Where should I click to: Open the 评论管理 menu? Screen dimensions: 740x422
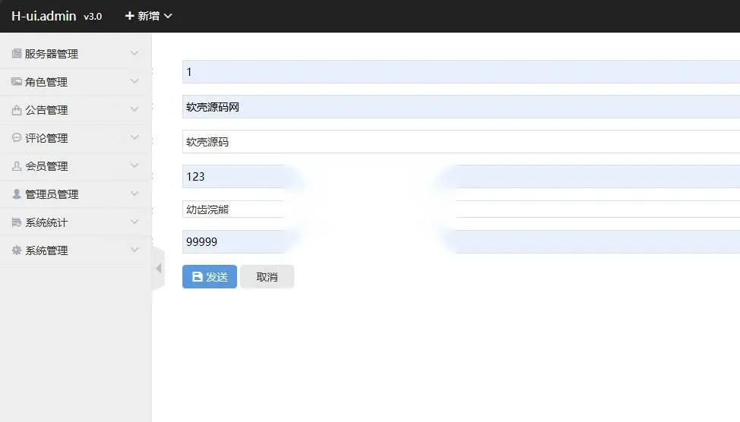[x=75, y=137]
